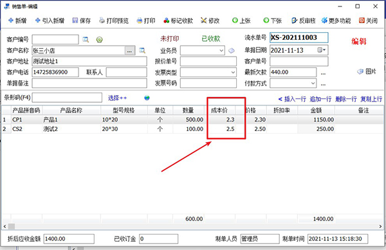Click the 单位 column header
Image resolution: width=386 pixels, height=250 pixels.
[160, 111]
